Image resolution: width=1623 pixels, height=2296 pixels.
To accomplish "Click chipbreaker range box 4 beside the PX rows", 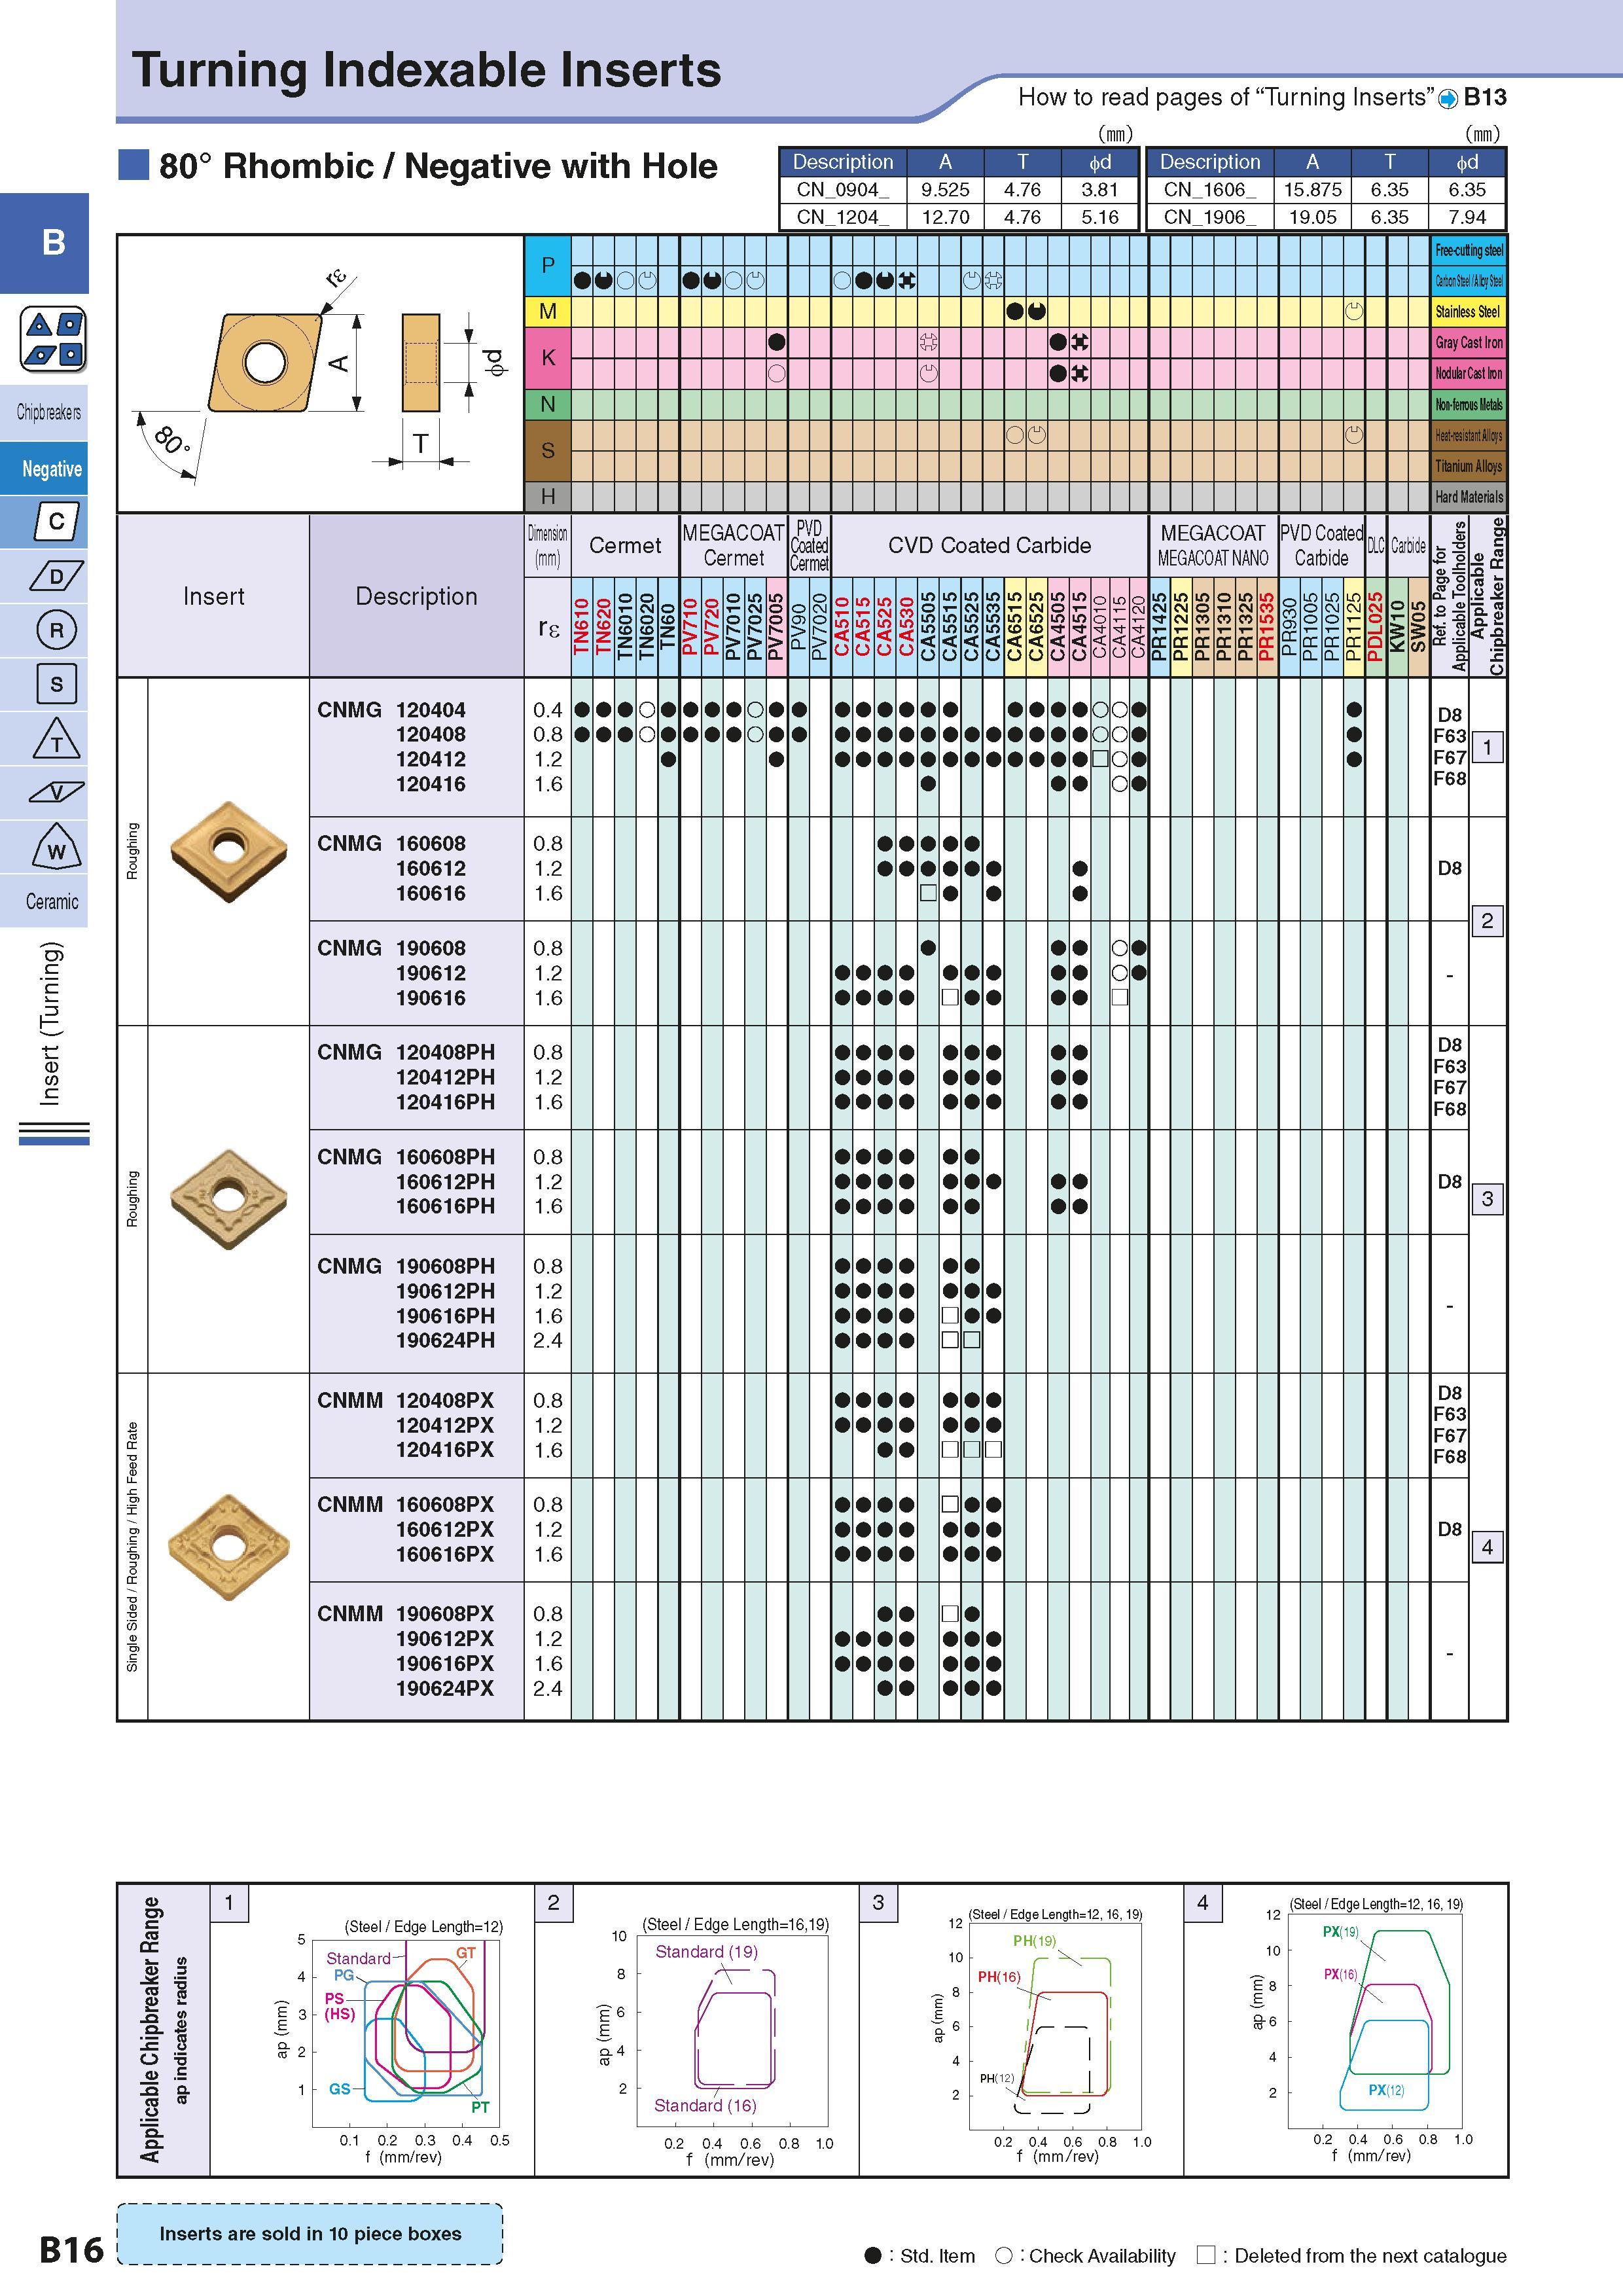I will (x=1487, y=1547).
